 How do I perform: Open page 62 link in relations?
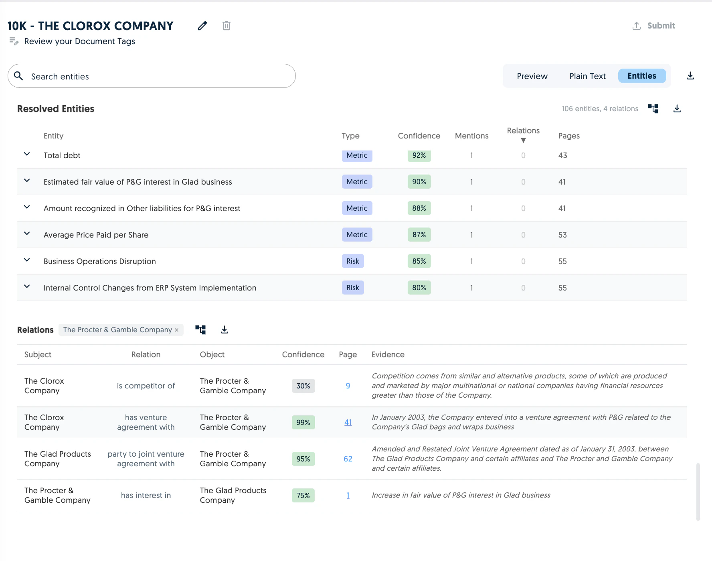point(348,459)
